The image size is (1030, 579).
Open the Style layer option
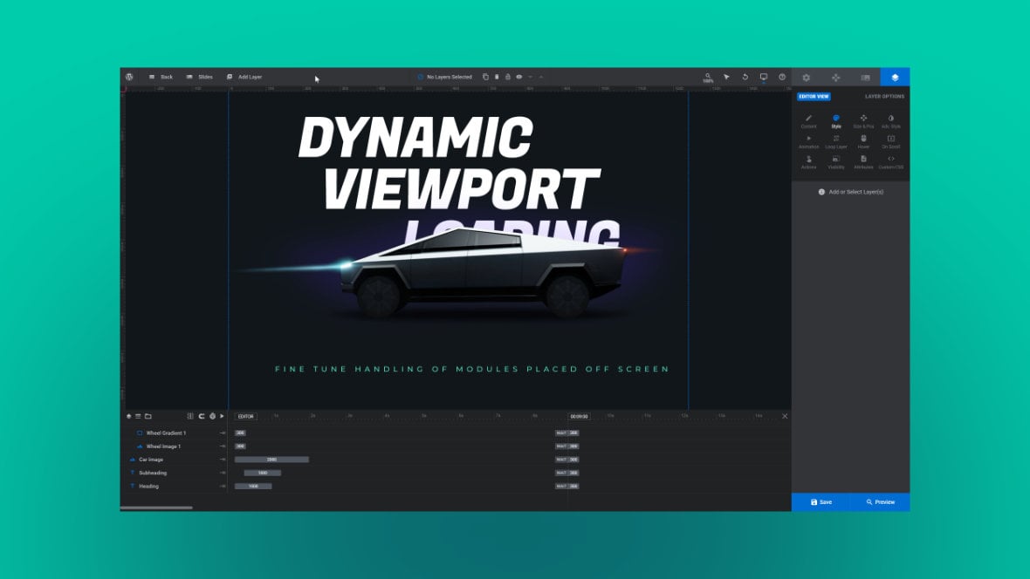(836, 121)
